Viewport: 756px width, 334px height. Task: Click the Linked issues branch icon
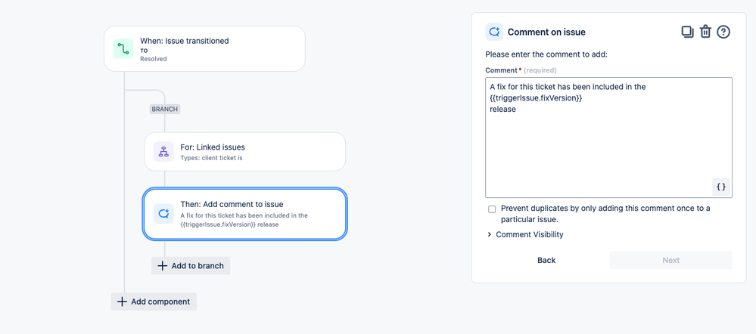(163, 152)
